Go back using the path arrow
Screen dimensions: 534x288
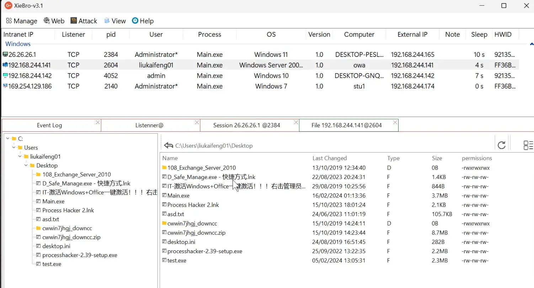click(x=169, y=145)
